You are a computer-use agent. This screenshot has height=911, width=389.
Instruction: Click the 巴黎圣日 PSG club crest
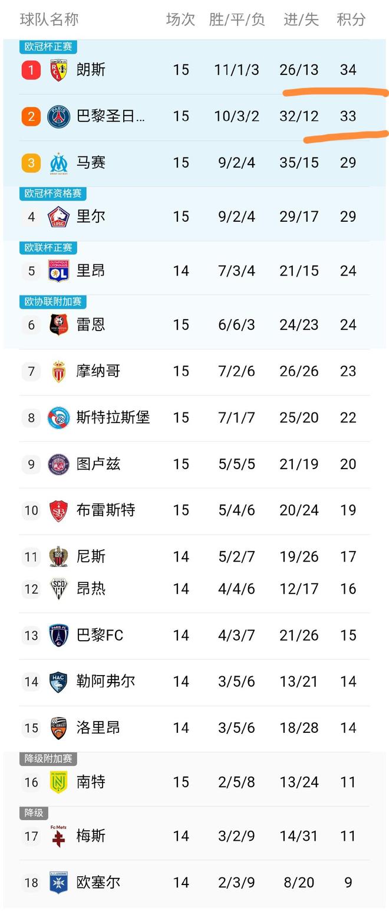(x=58, y=116)
